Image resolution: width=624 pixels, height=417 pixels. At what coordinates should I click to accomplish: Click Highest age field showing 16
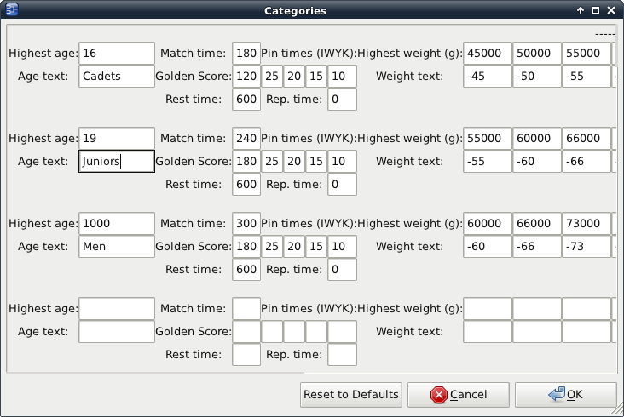click(x=116, y=54)
